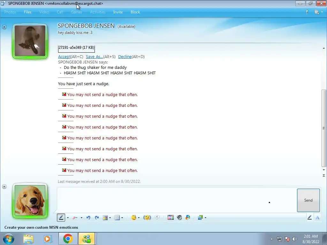Expand the ink color dropdown arrow
This screenshot has height=245, width=327.
click(x=110, y=218)
